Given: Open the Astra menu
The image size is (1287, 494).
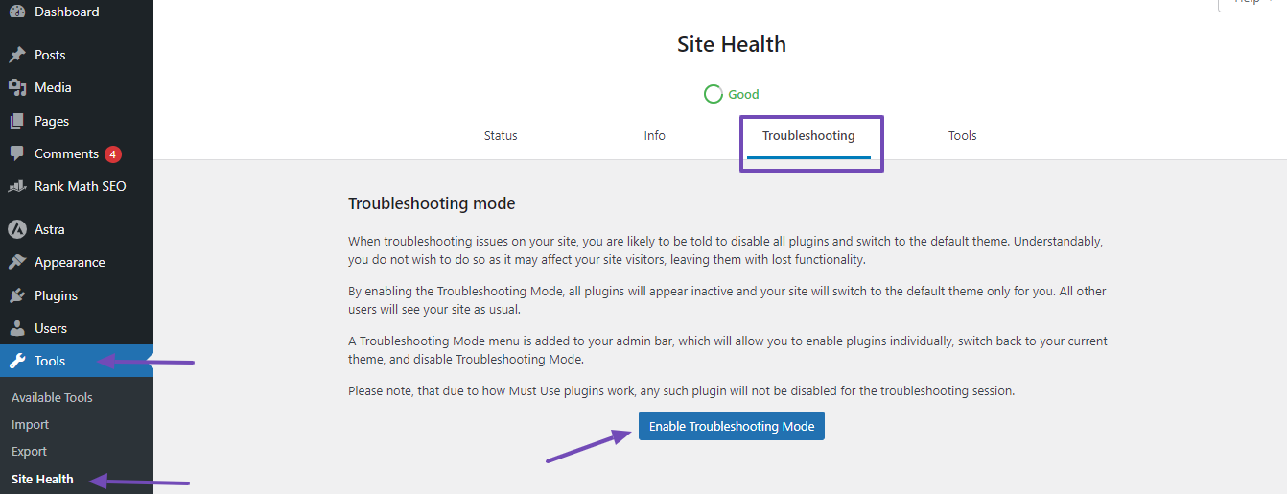Looking at the screenshot, I should (77, 229).
